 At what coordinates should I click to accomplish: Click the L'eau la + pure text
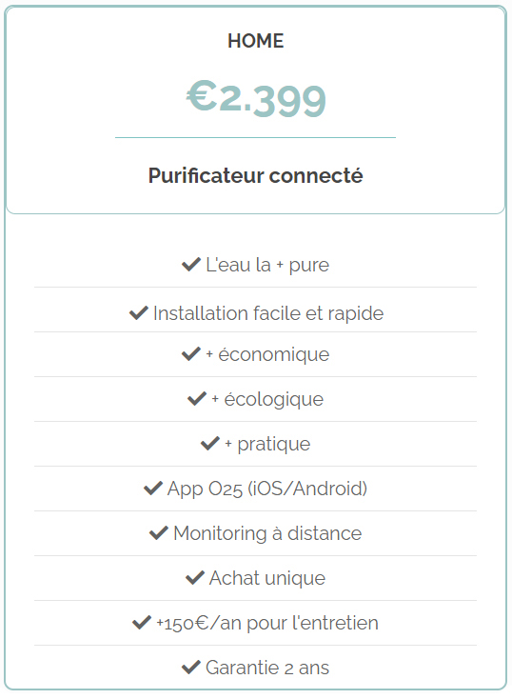(x=267, y=265)
